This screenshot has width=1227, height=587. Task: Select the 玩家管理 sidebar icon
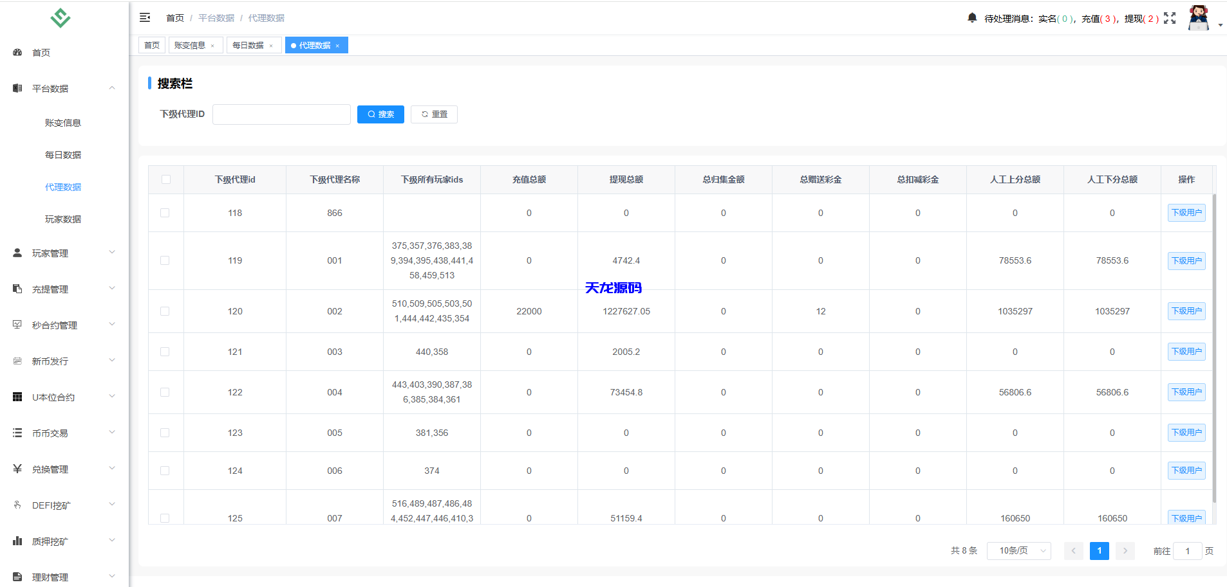(17, 253)
